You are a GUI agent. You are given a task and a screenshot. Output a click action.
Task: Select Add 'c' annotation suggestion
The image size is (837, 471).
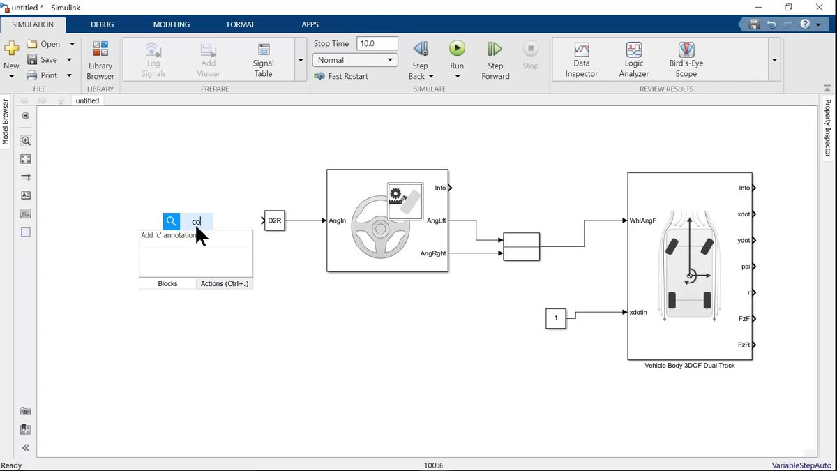coord(196,236)
